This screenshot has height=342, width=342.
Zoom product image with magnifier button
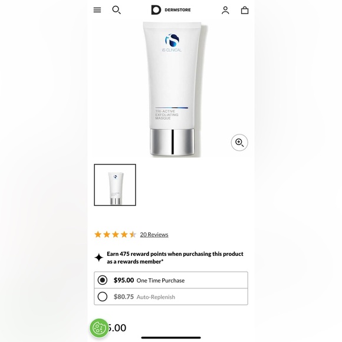point(239,143)
